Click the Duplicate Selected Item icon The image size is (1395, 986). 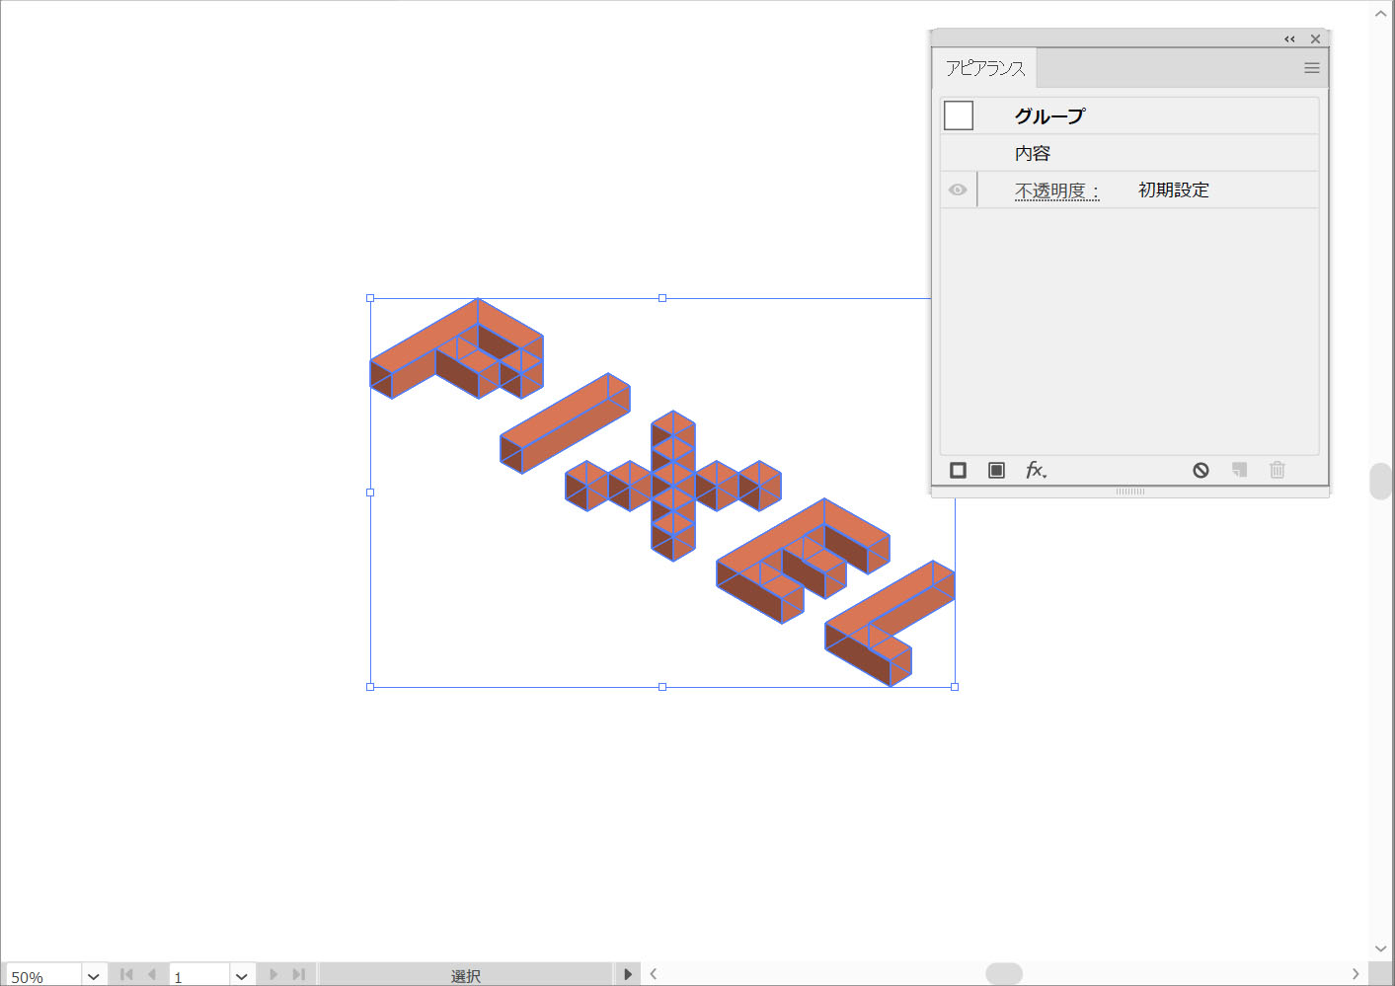click(x=1239, y=470)
